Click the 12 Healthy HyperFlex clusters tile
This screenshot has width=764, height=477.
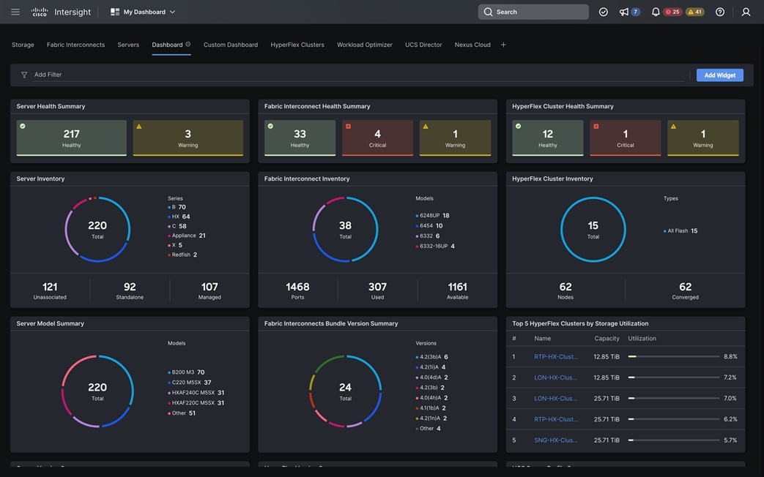coord(548,138)
